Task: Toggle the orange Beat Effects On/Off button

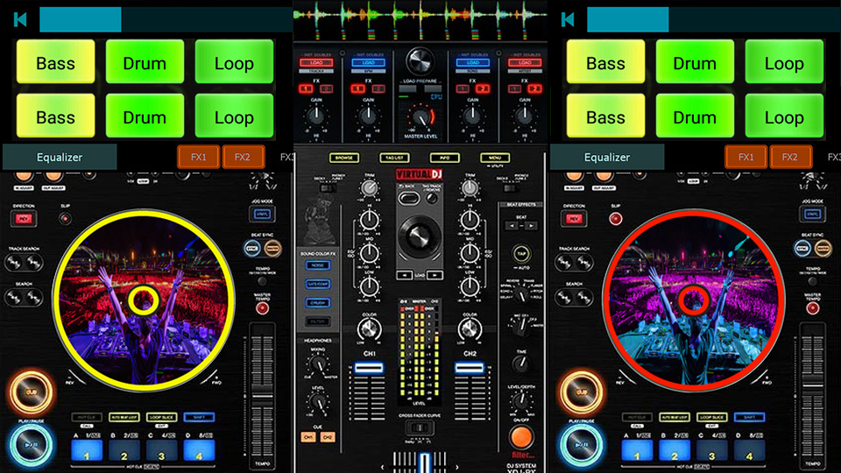Action: coord(520,438)
